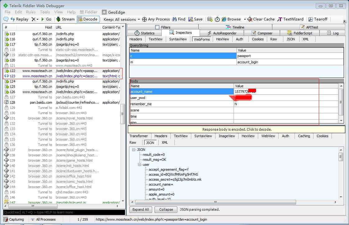Click the Collapse button
The height and width of the screenshot is (225, 349).
pyautogui.click(x=166, y=209)
